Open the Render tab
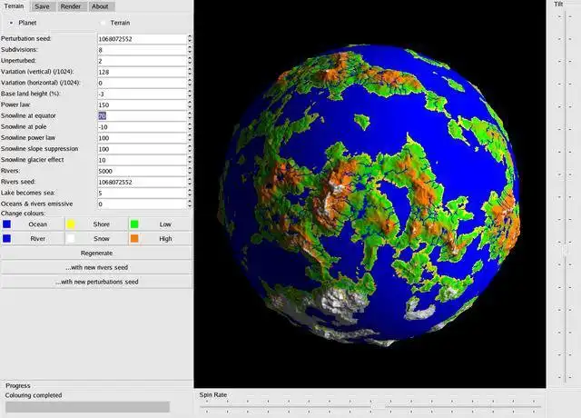The width and height of the screenshot is (581, 418). click(71, 6)
